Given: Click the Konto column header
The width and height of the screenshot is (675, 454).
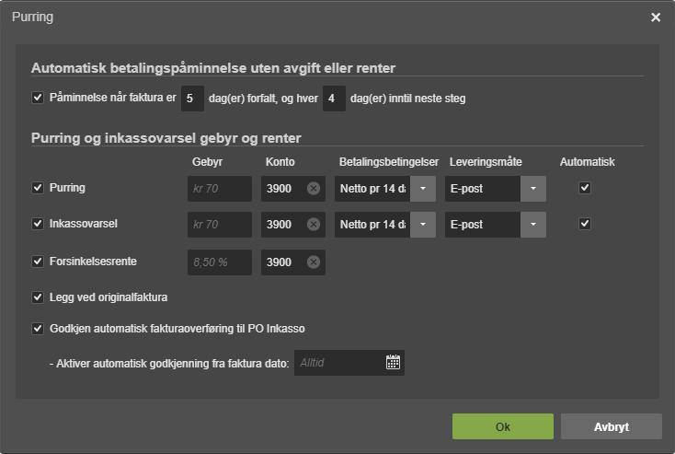Looking at the screenshot, I should (x=280, y=162).
